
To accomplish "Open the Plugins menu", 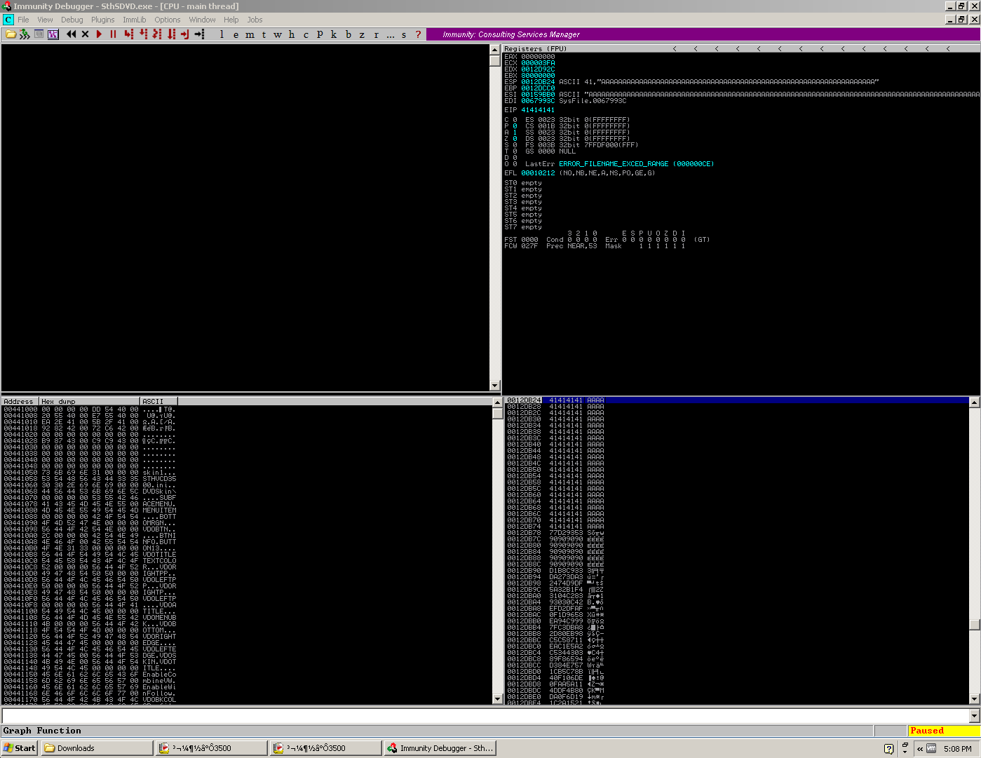I will 102,20.
